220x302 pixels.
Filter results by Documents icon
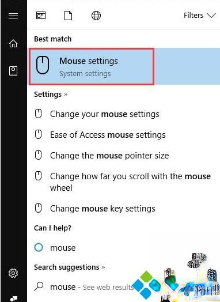[68, 16]
